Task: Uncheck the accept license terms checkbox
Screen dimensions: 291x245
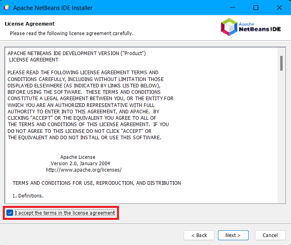Action: 10,213
